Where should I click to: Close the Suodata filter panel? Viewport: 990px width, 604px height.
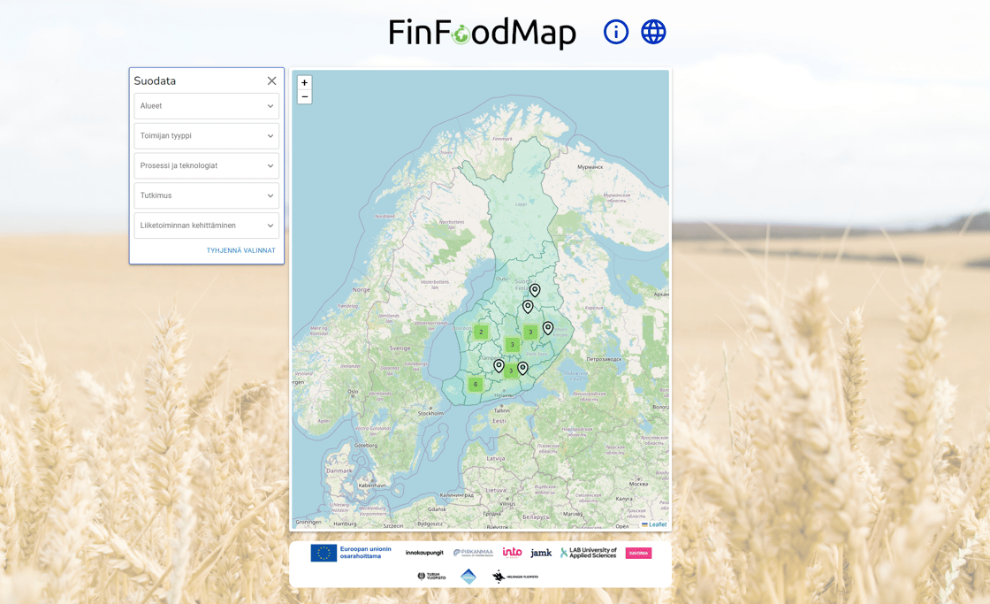[271, 80]
